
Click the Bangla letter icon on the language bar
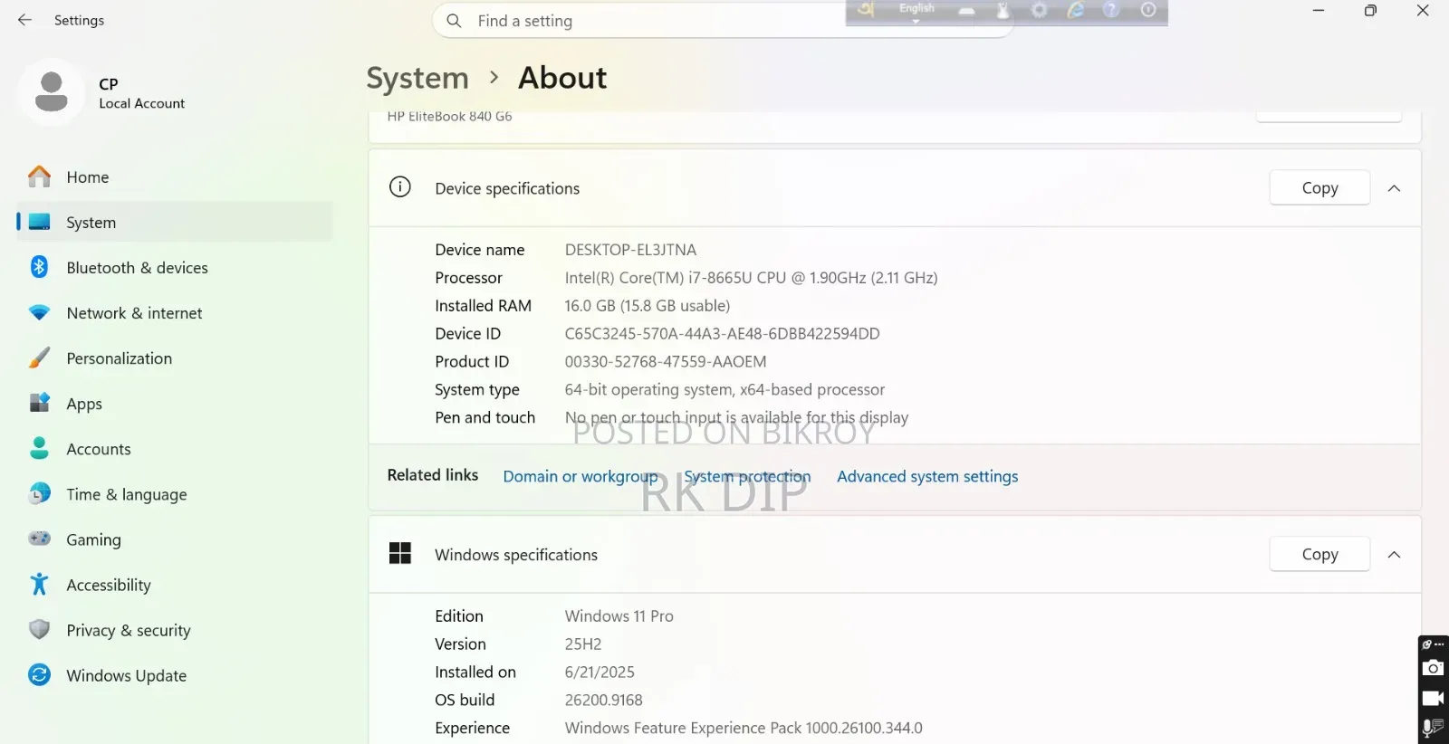coord(867,10)
